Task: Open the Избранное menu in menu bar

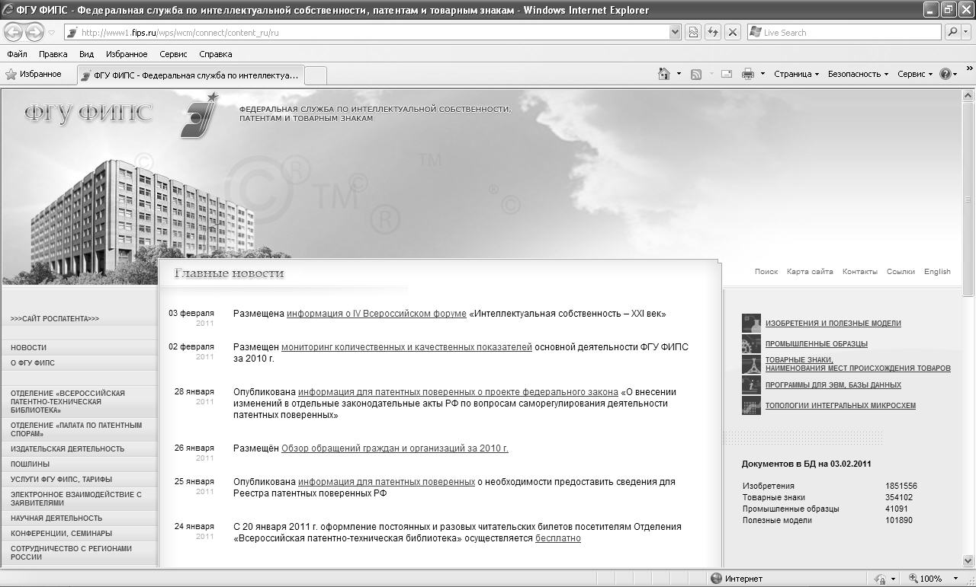Action: (x=127, y=54)
